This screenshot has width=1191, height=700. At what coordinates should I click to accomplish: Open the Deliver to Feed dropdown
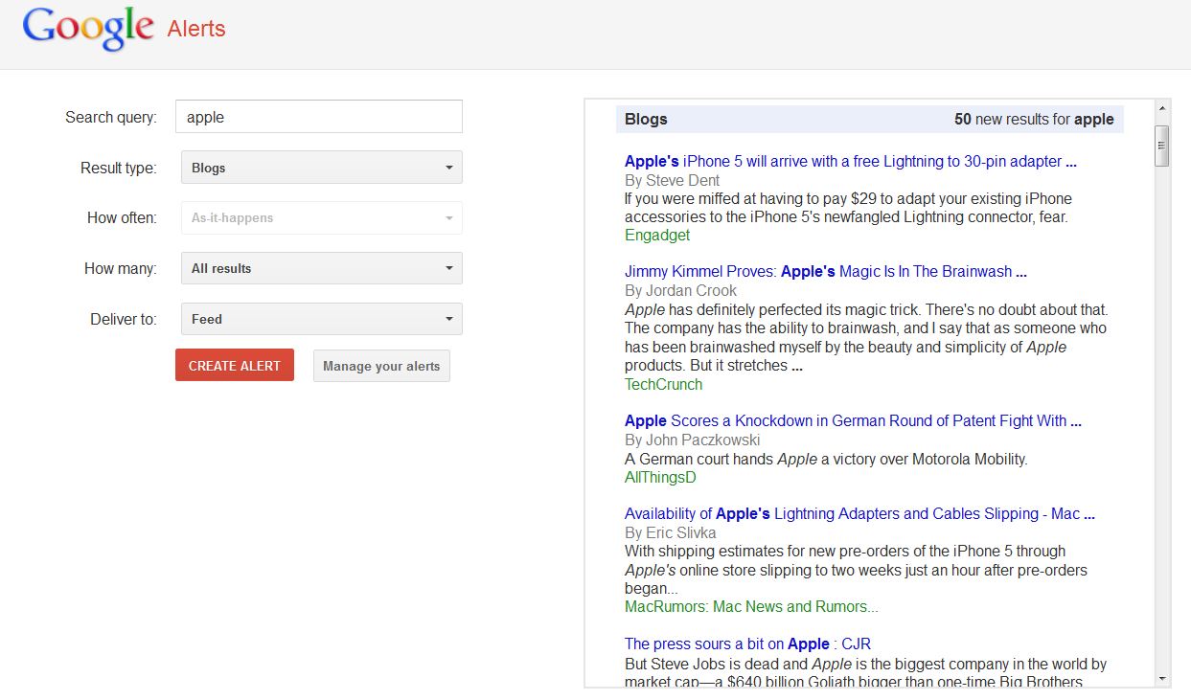(321, 319)
